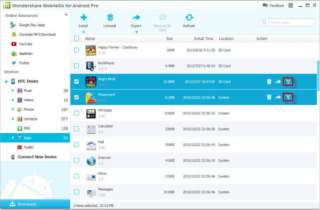This screenshot has width=320, height=210.
Task: Open the Feedback chat icon
Action: [x=265, y=5]
